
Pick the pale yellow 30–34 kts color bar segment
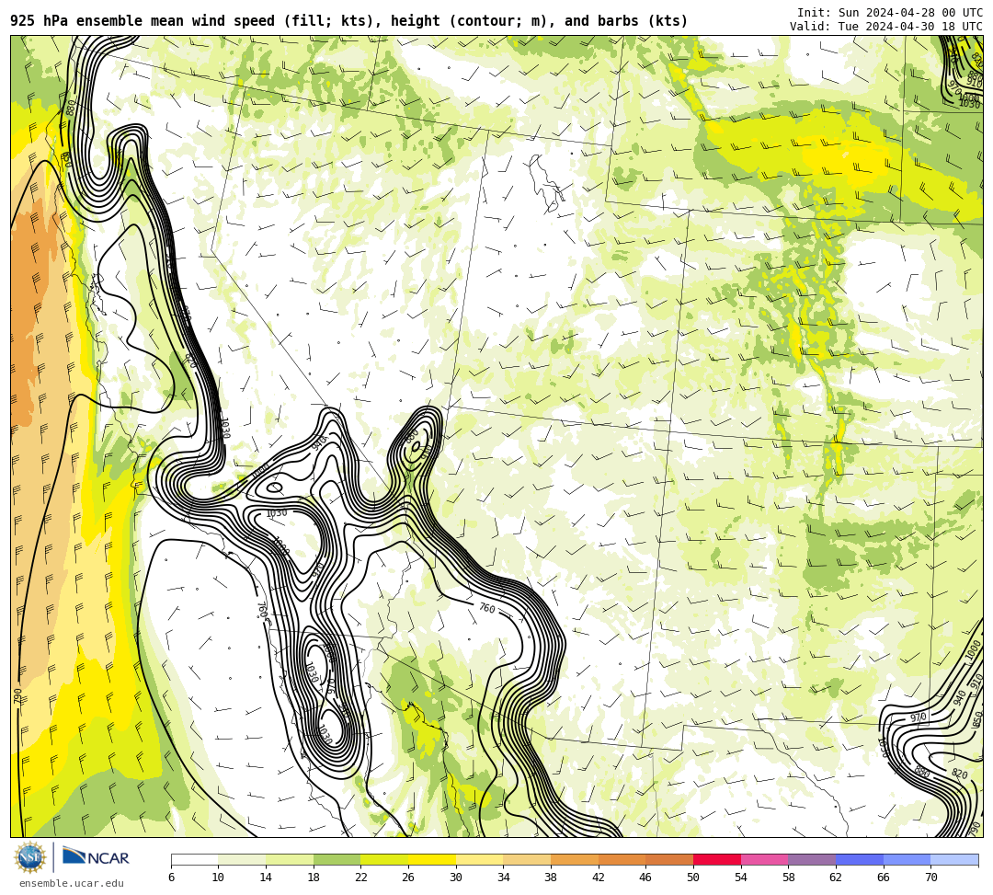pyautogui.click(x=479, y=859)
